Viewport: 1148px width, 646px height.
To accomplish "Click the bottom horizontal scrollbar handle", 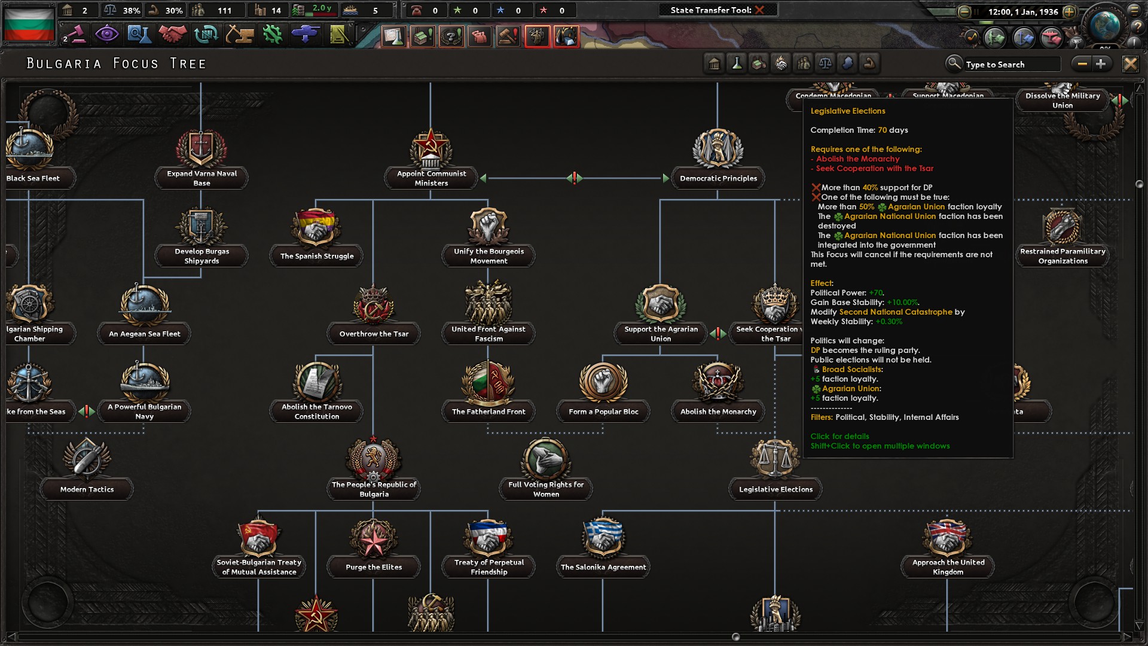I will tap(736, 637).
